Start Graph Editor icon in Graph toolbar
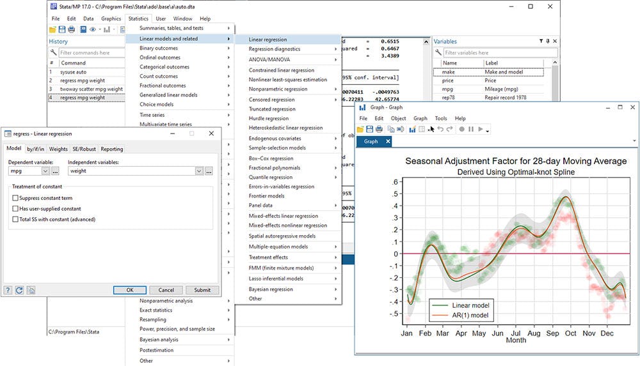 click(412, 129)
